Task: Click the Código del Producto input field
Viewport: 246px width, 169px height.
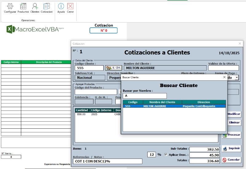Action: pyautogui.click(x=96, y=92)
